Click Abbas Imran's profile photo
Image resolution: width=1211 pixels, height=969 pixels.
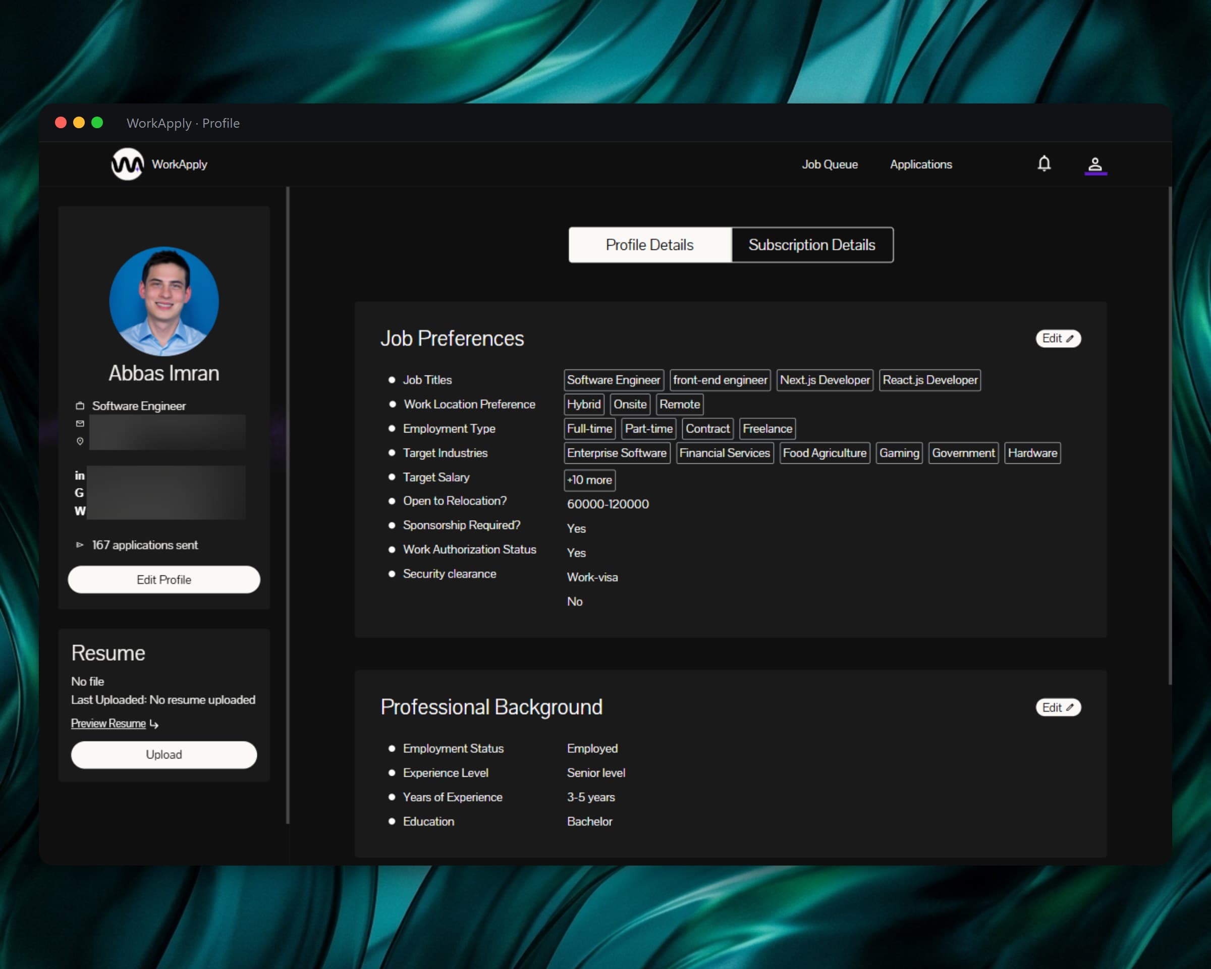(x=164, y=302)
